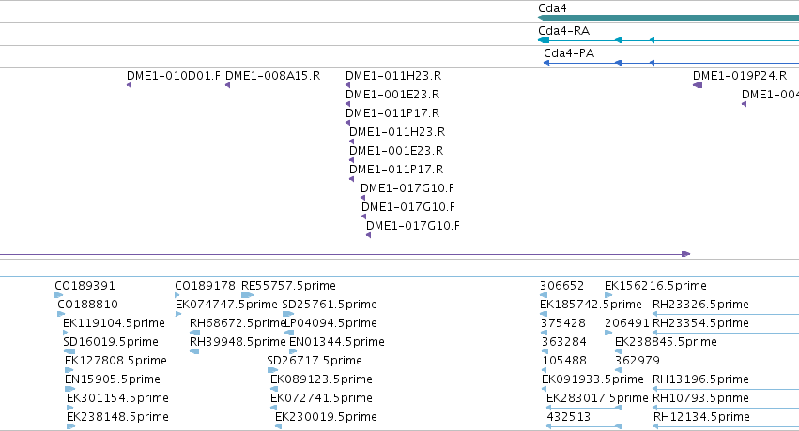
Task: Click the 105488 feature label
Action: click(x=564, y=361)
